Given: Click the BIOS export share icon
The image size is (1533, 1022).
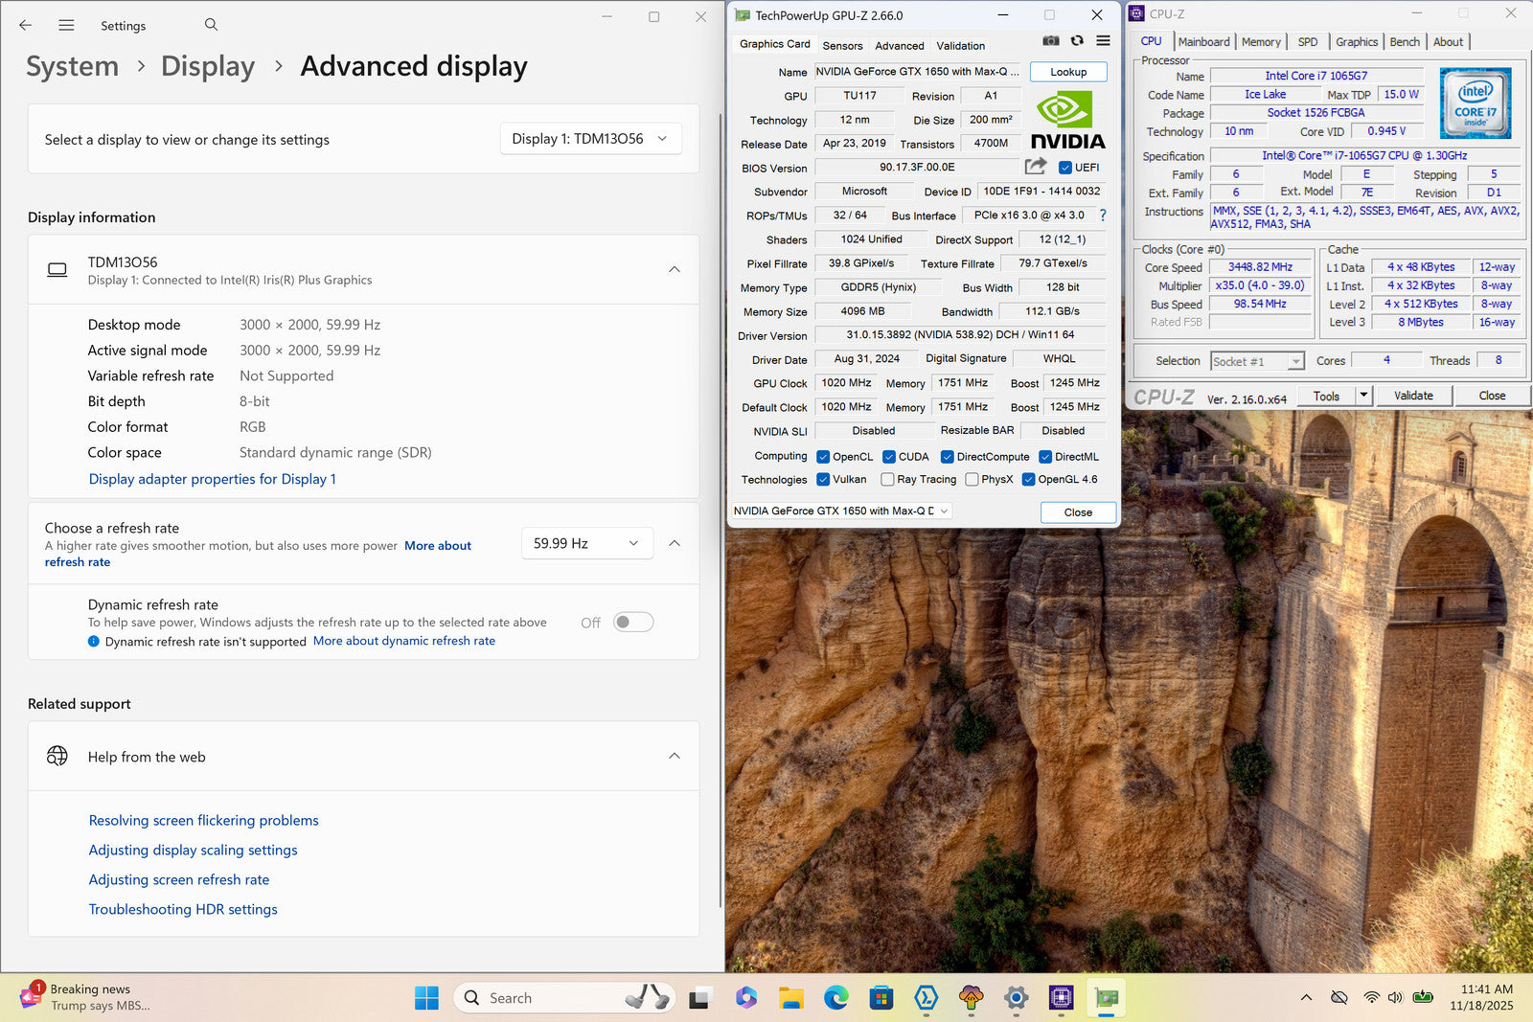Looking at the screenshot, I should 1035,167.
